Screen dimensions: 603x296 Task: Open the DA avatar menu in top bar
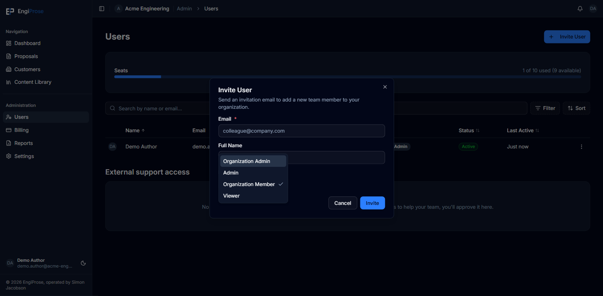(593, 8)
